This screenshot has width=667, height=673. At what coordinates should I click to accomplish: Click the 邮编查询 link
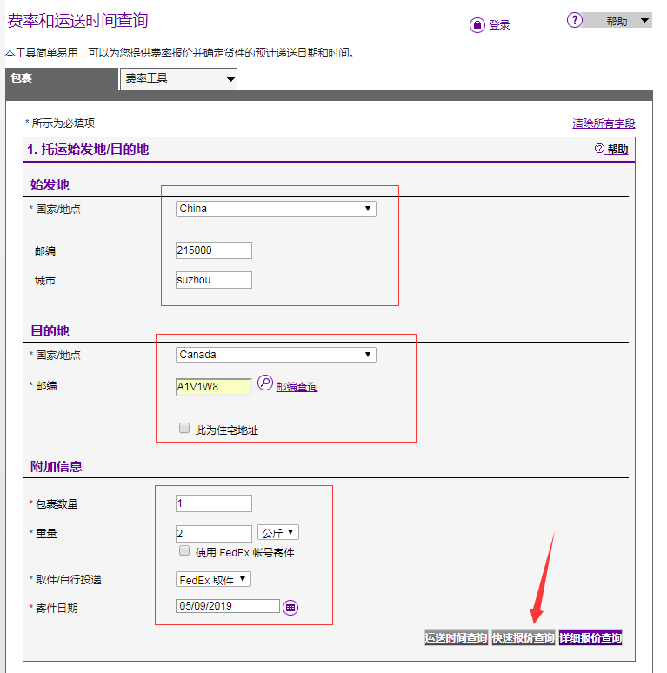(297, 387)
